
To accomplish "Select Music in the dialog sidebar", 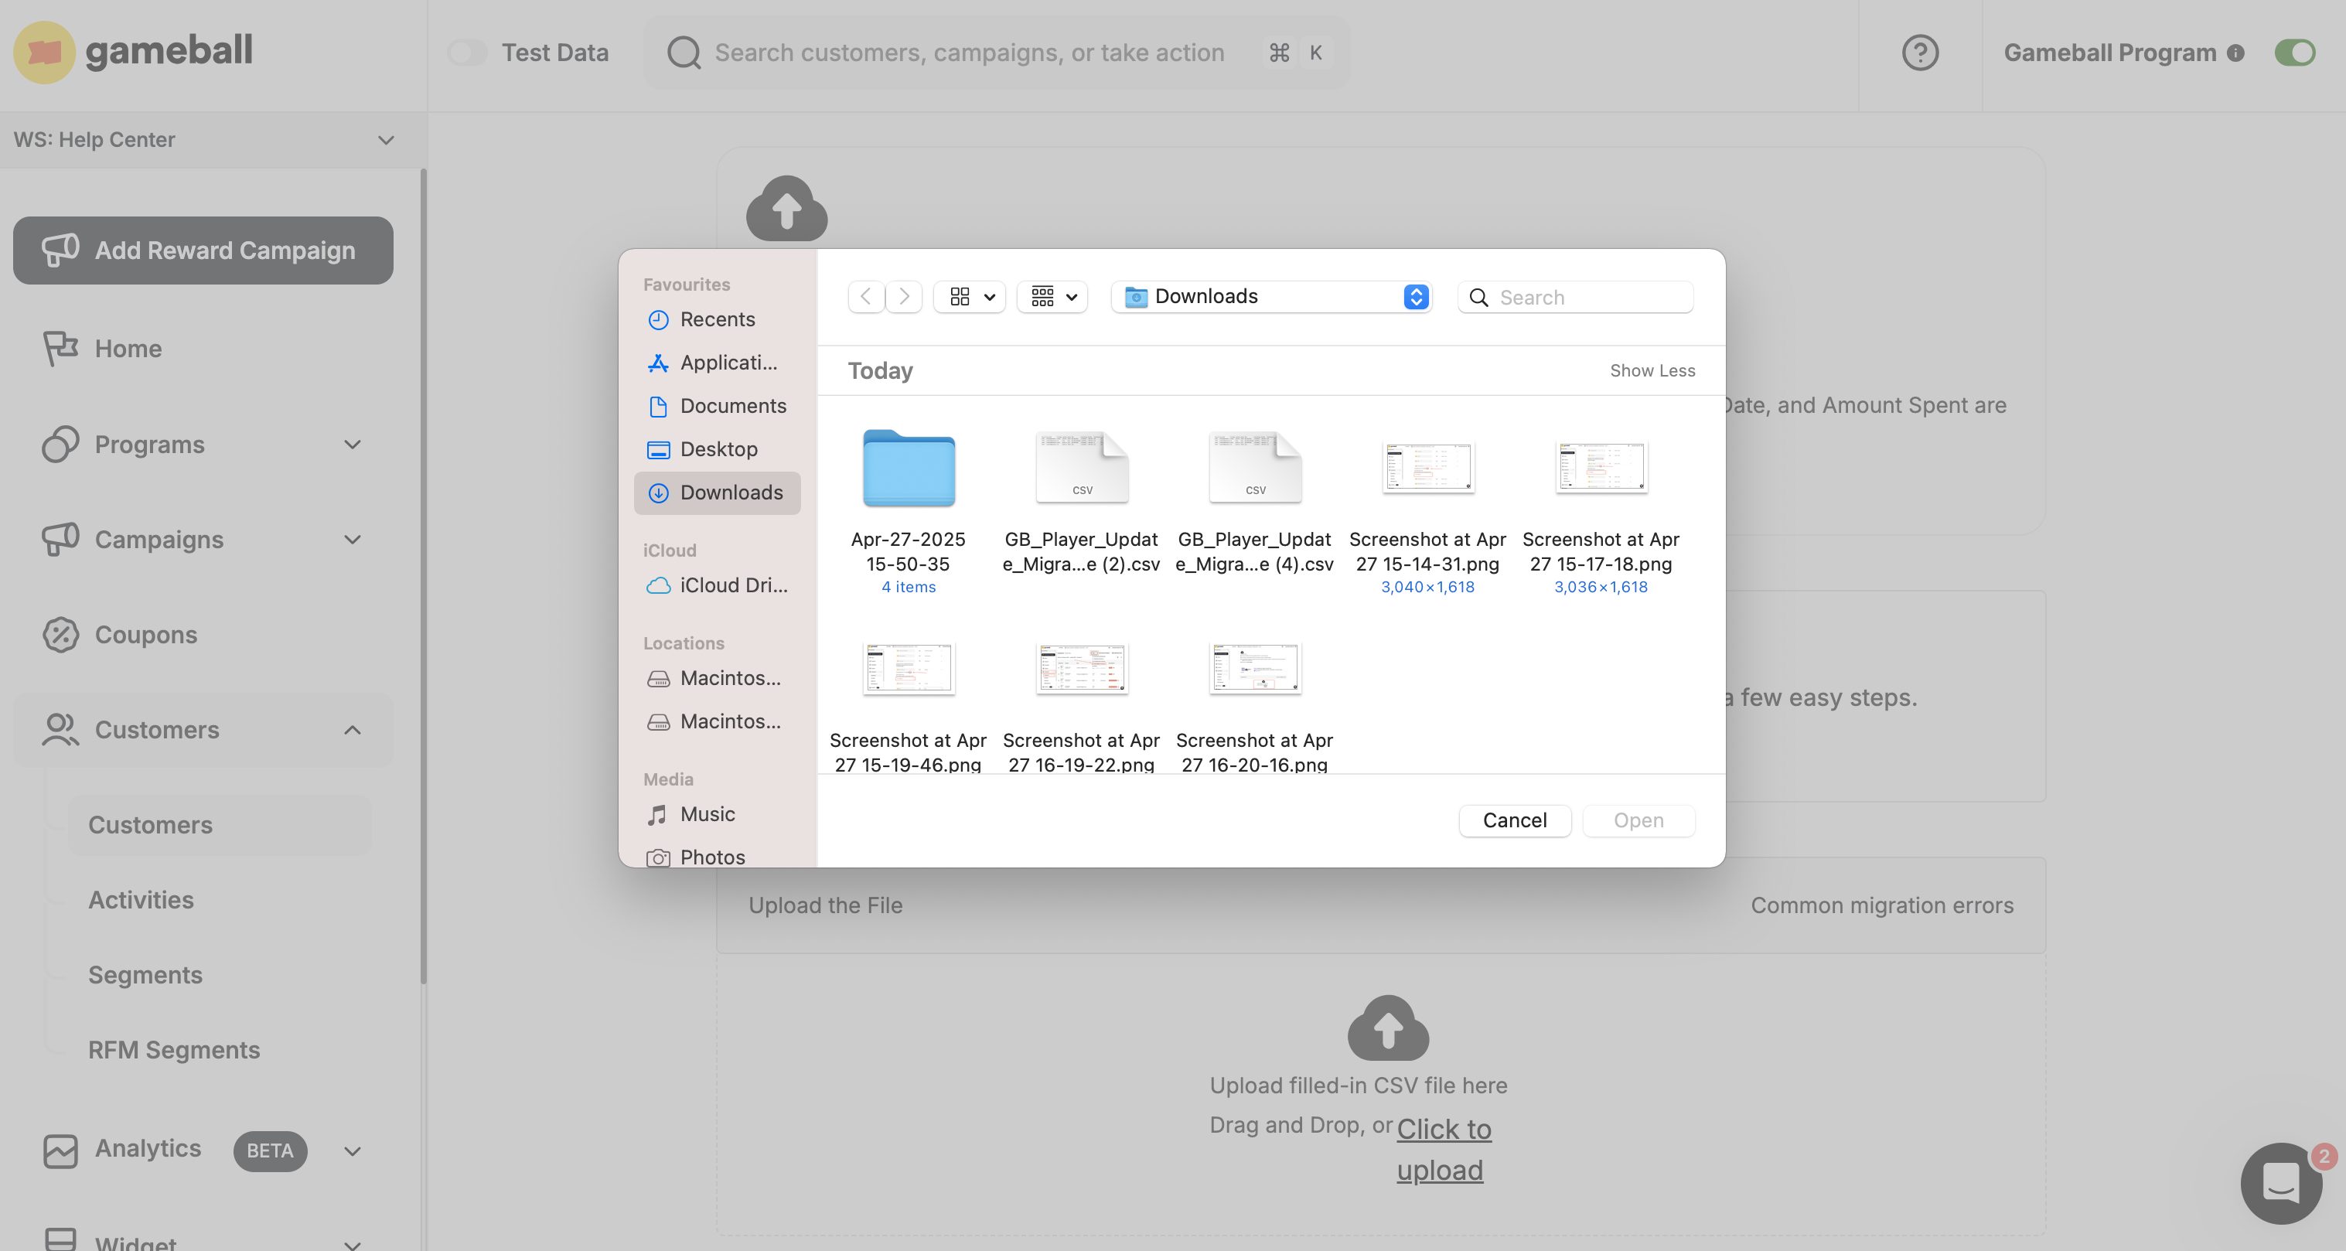I will (x=706, y=814).
